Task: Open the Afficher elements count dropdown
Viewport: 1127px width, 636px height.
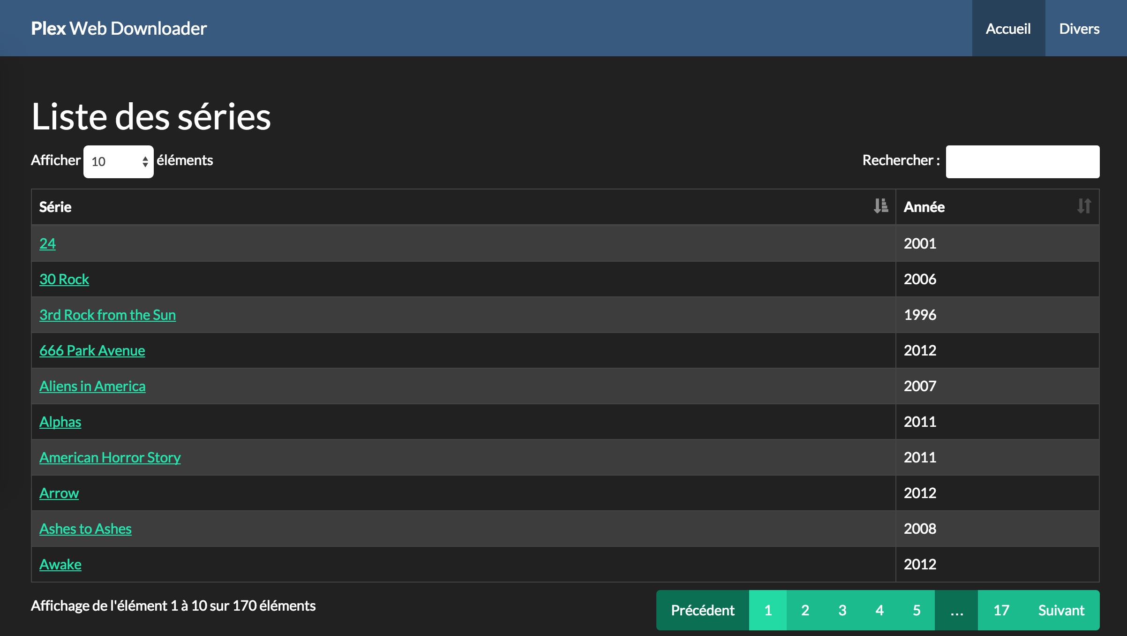Action: pos(118,162)
